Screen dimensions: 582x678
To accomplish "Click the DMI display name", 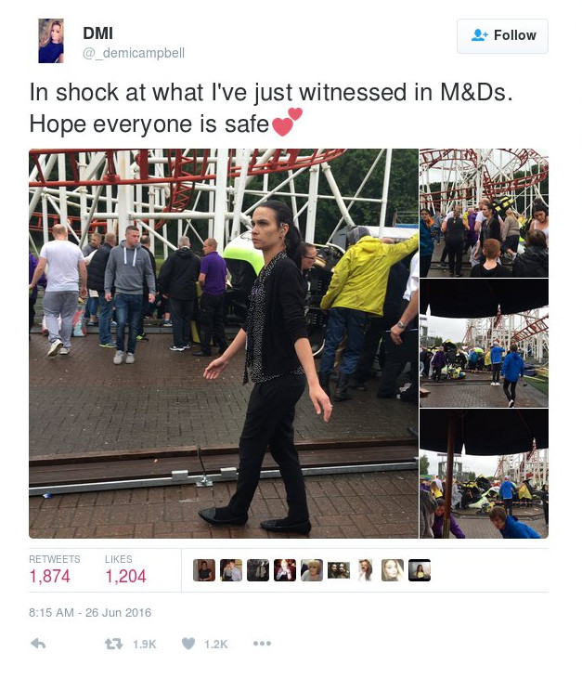I will [x=98, y=33].
